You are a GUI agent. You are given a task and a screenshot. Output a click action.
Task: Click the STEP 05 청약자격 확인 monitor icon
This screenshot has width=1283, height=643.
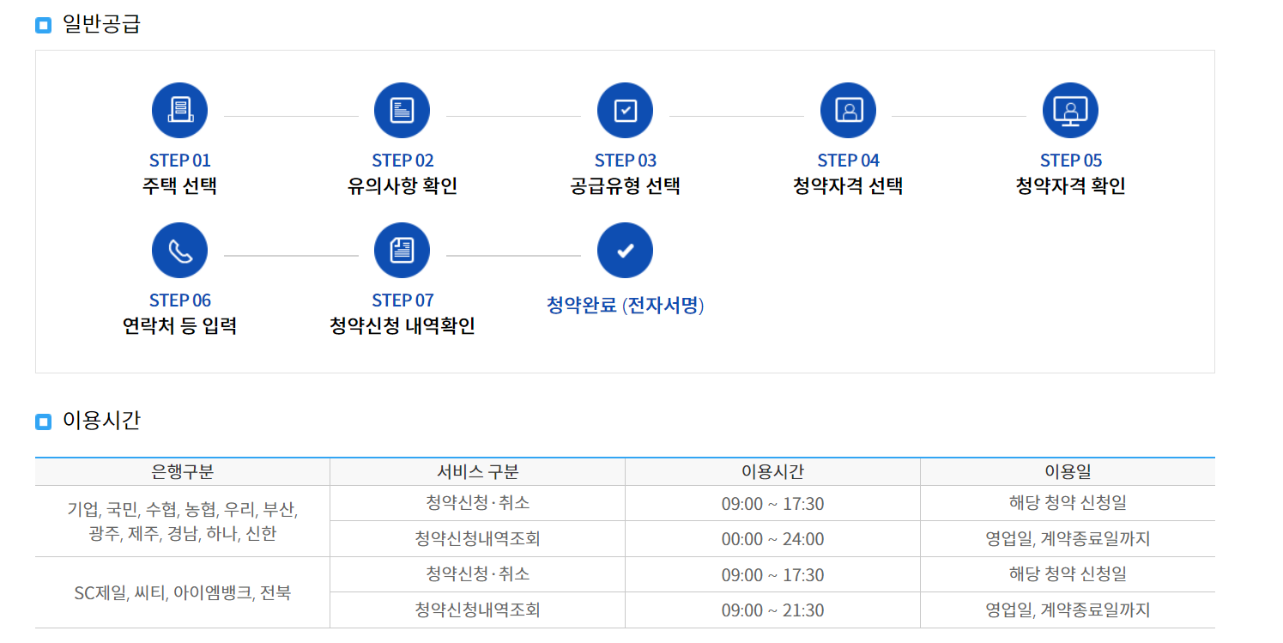pyautogui.click(x=1070, y=110)
